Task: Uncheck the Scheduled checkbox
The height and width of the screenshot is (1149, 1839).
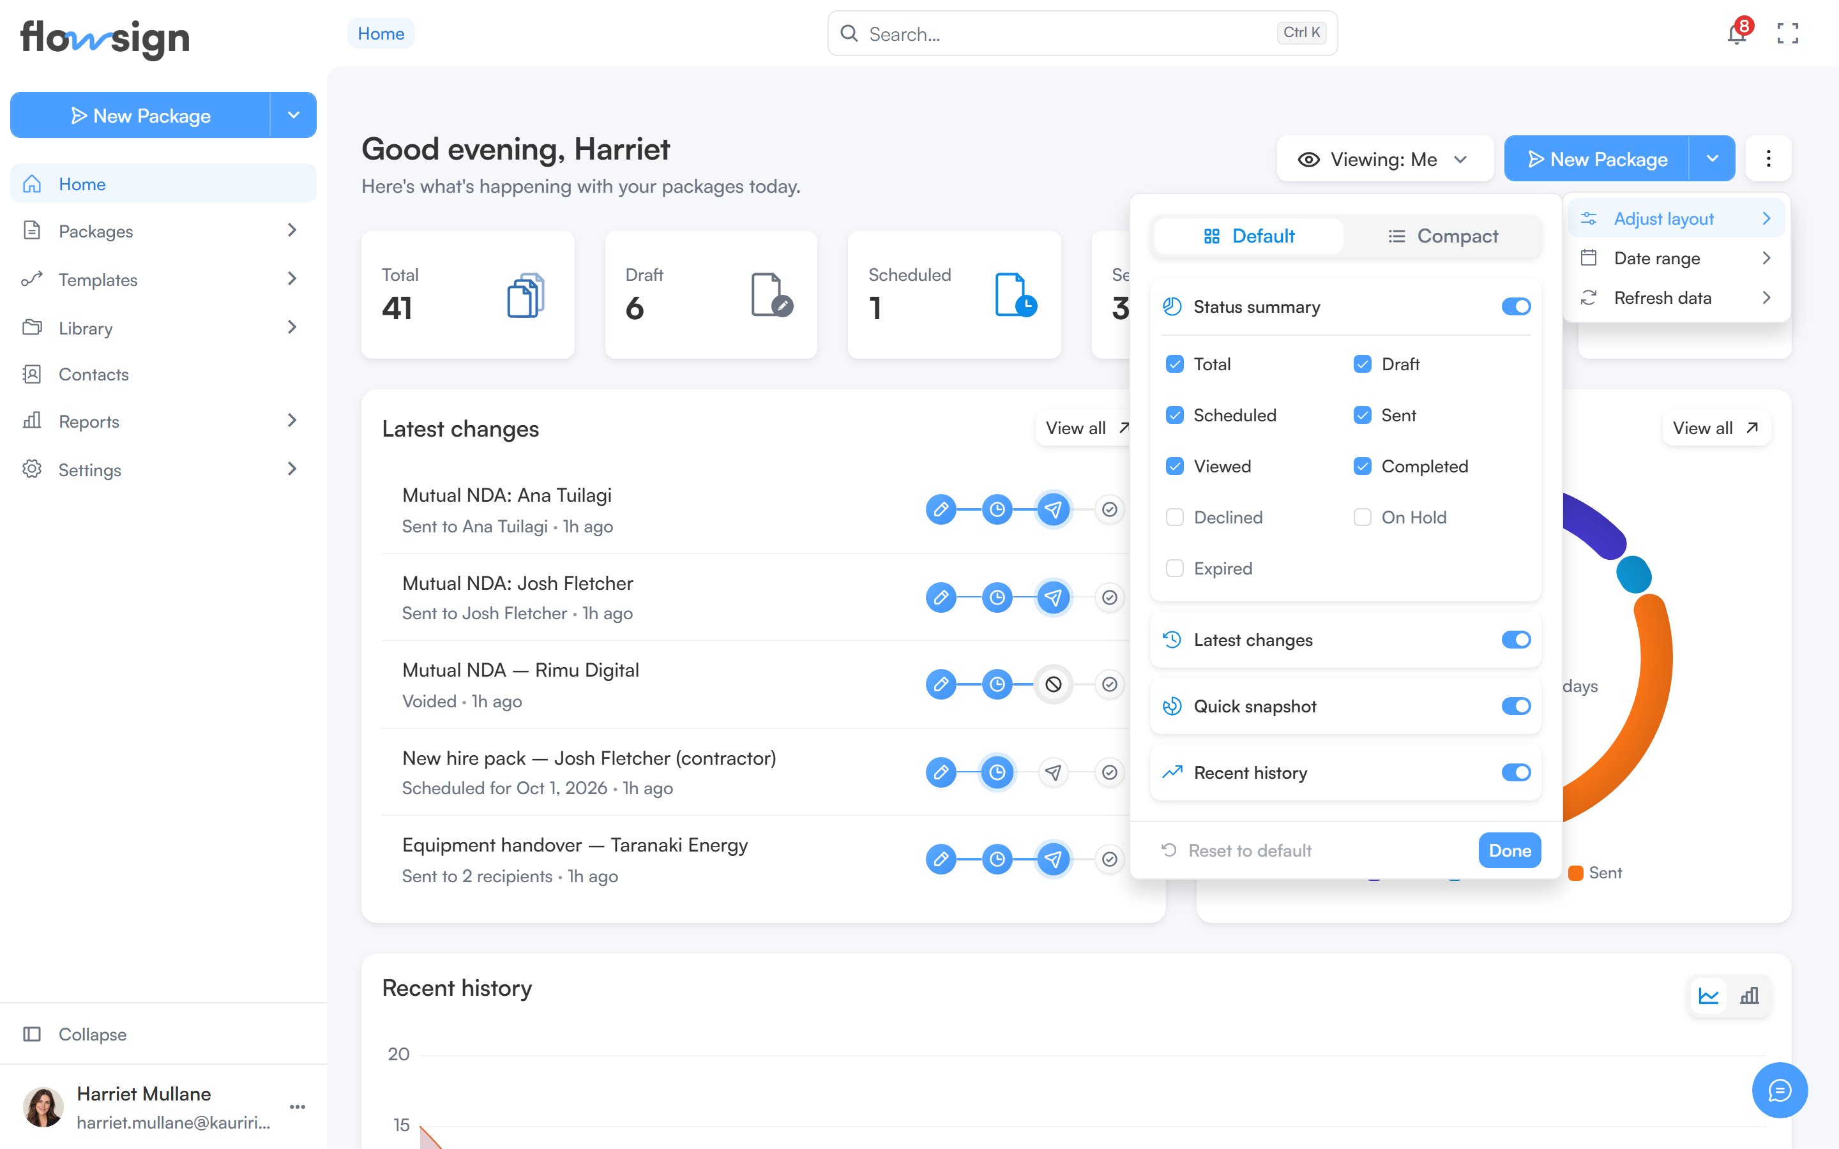Action: click(x=1175, y=415)
